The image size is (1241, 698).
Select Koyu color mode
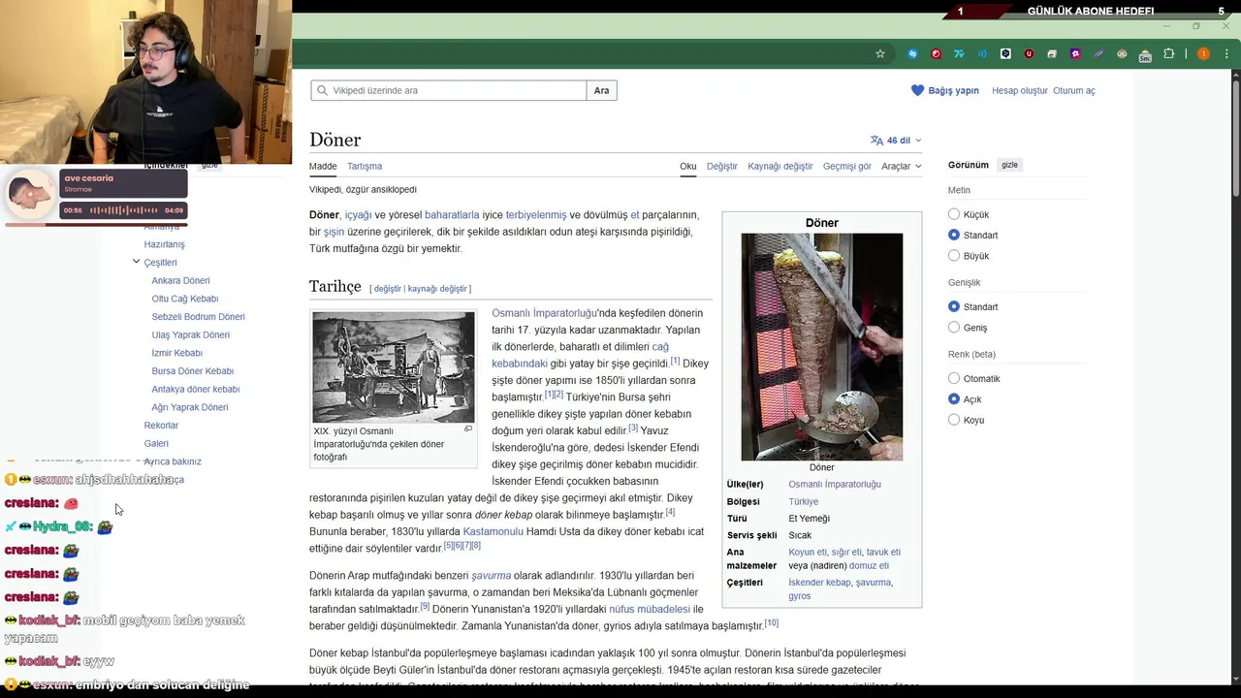coord(954,420)
